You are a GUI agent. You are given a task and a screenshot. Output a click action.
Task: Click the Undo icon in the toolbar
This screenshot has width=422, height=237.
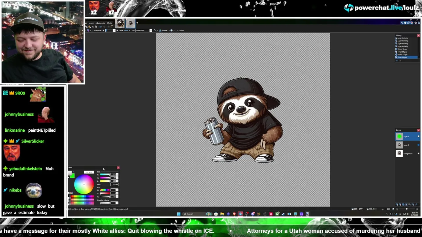(x=101, y=27)
